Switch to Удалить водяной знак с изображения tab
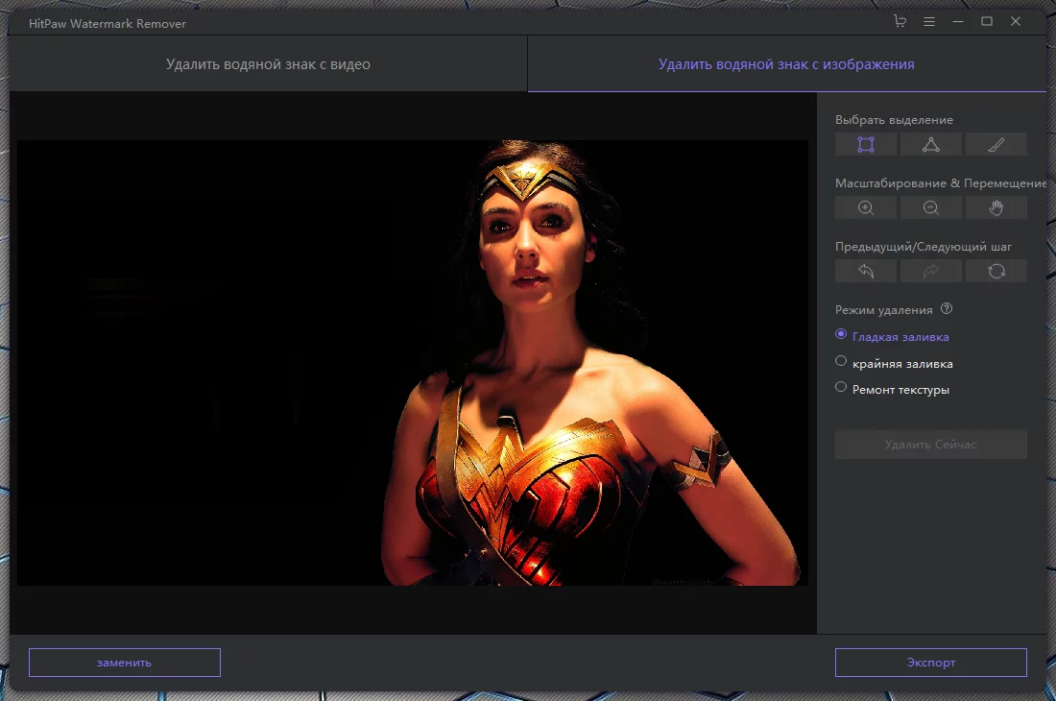The height and width of the screenshot is (701, 1056). 786,64
